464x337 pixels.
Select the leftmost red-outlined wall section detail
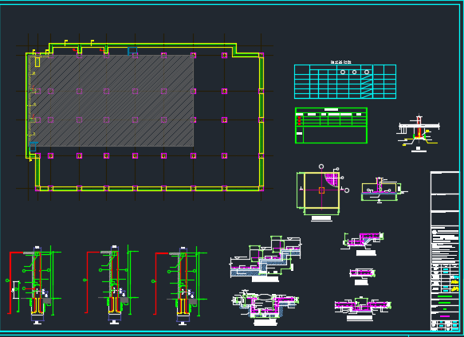33,285
